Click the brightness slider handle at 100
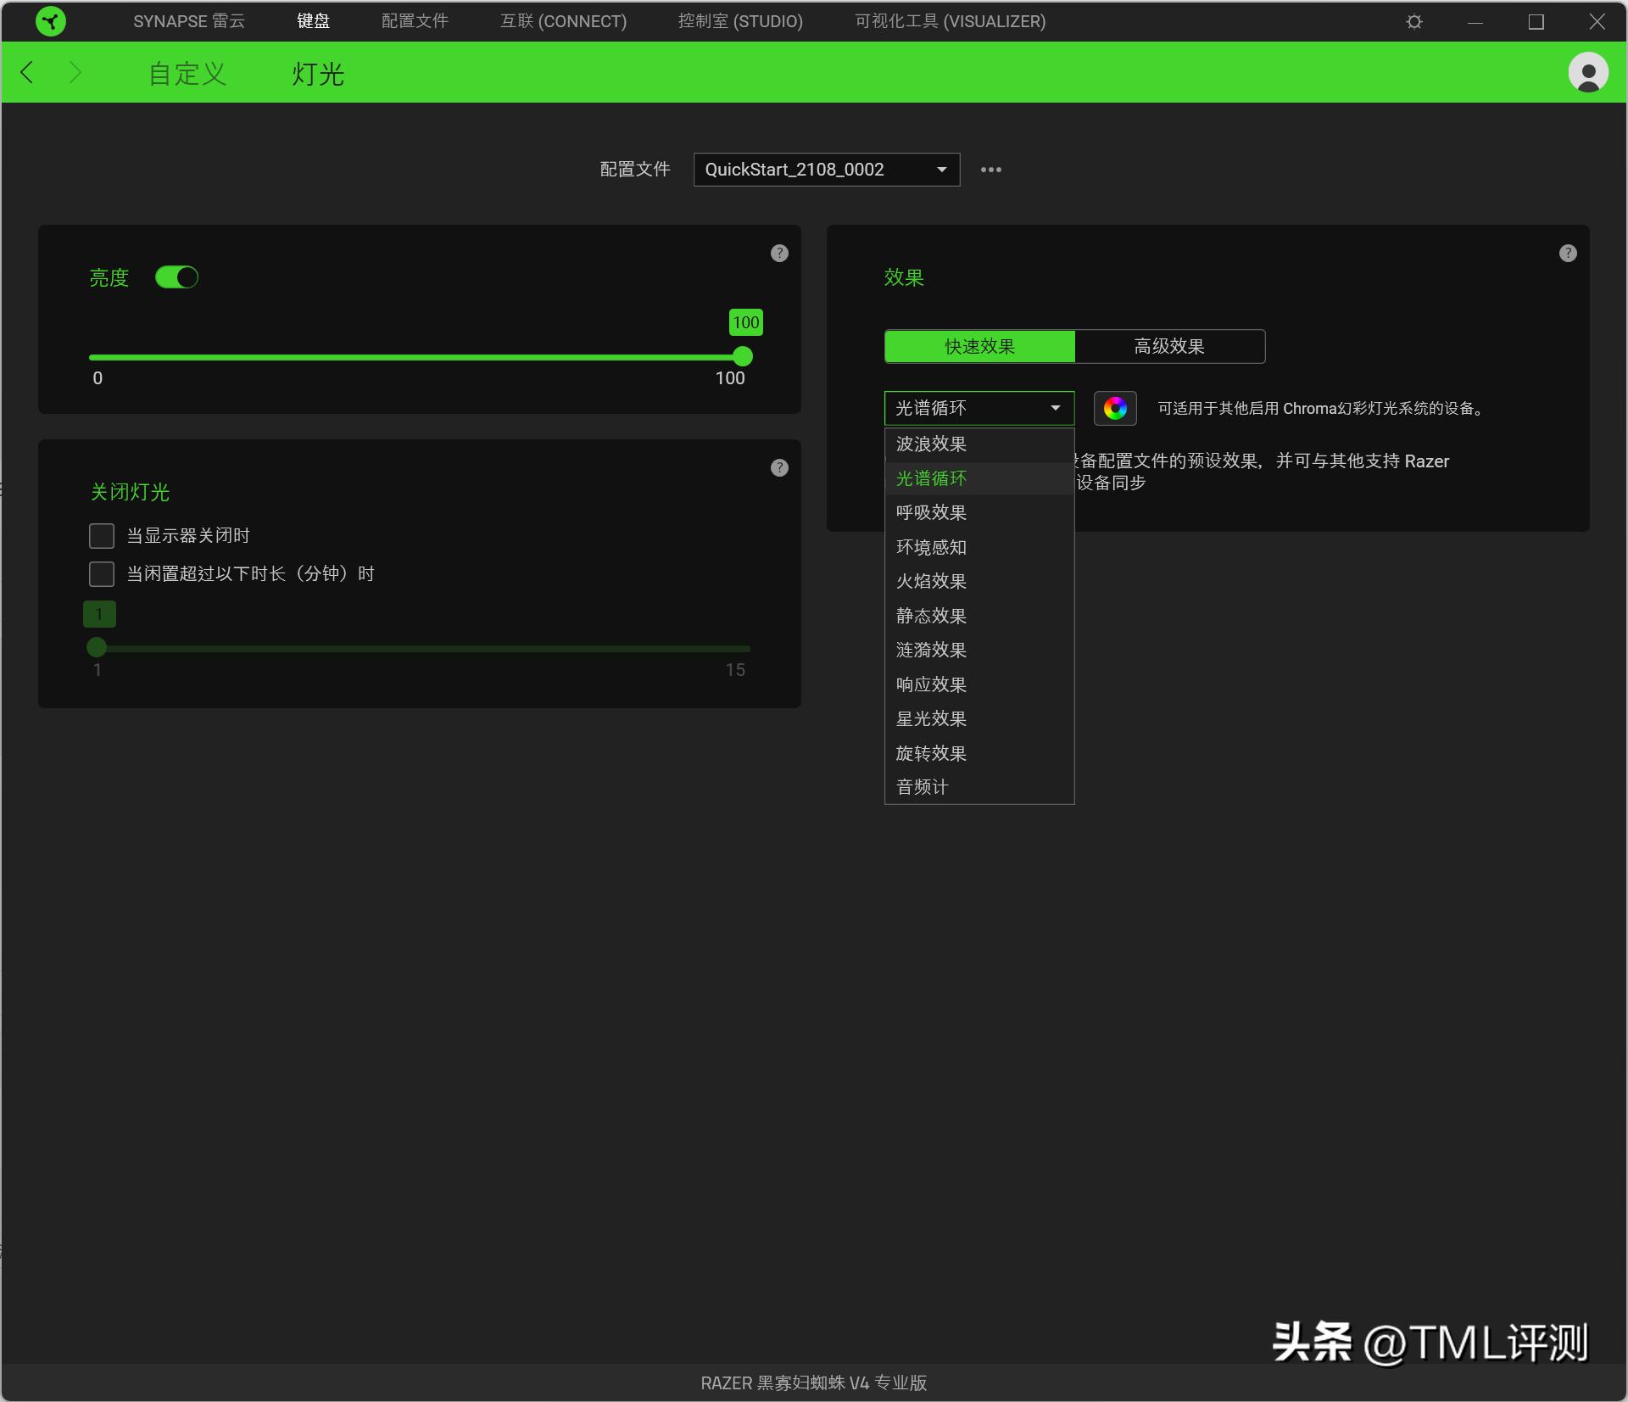This screenshot has height=1402, width=1628. coord(743,357)
